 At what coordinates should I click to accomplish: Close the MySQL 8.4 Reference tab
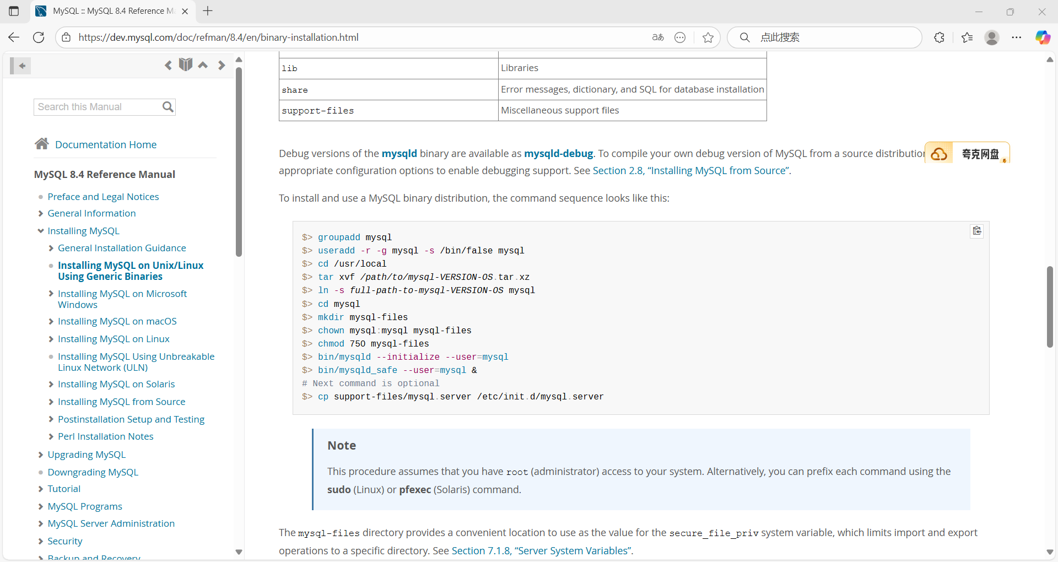pos(185,11)
